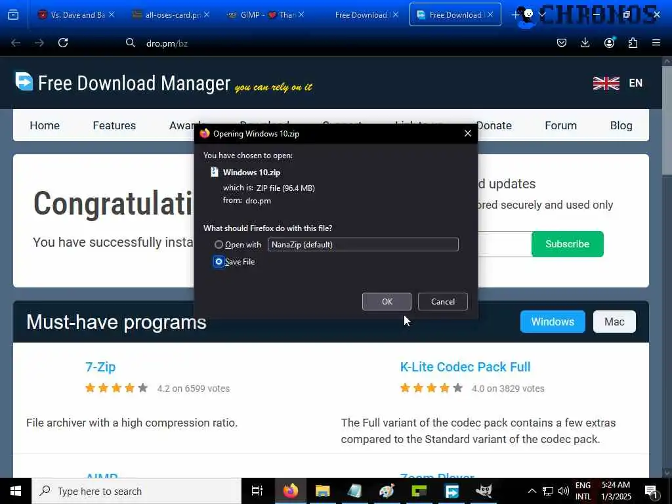The image size is (672, 504).
Task: Open File Explorer from the taskbar
Action: [322, 491]
